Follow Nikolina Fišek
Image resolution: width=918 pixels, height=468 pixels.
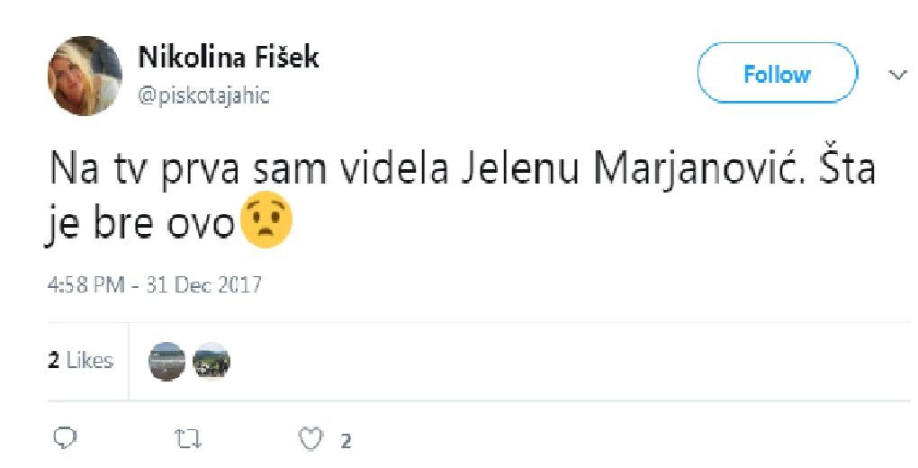[777, 75]
